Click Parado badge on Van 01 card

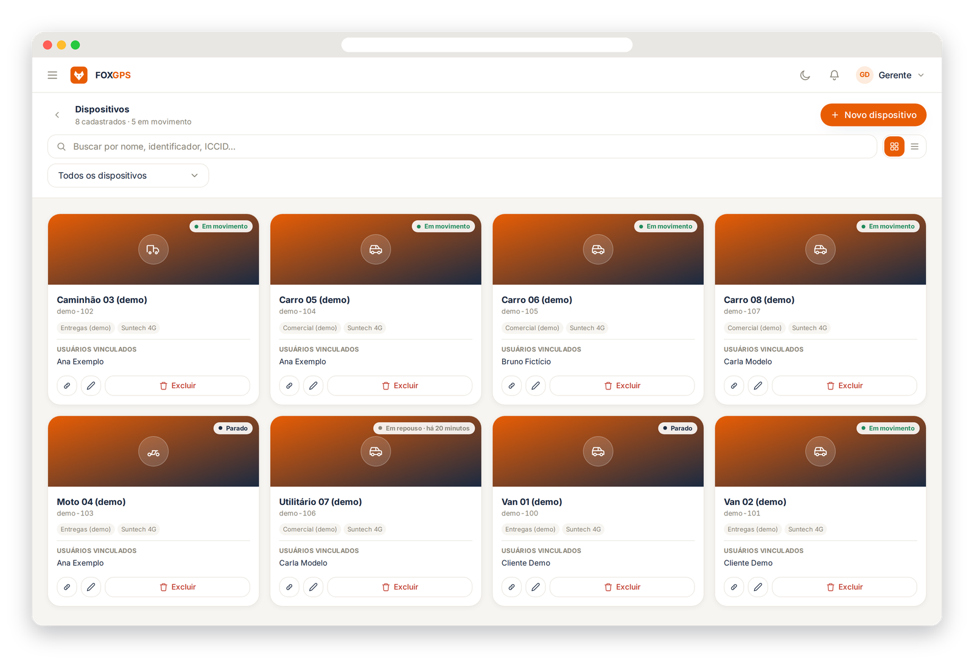click(678, 428)
